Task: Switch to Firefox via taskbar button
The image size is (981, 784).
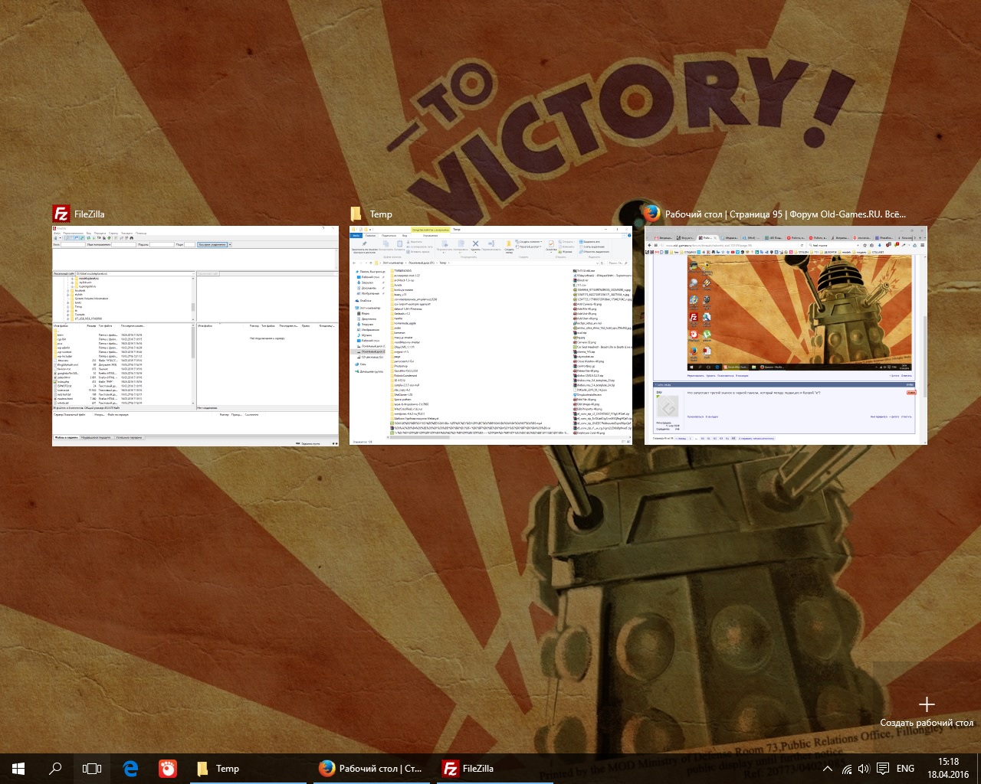Action: click(x=372, y=769)
